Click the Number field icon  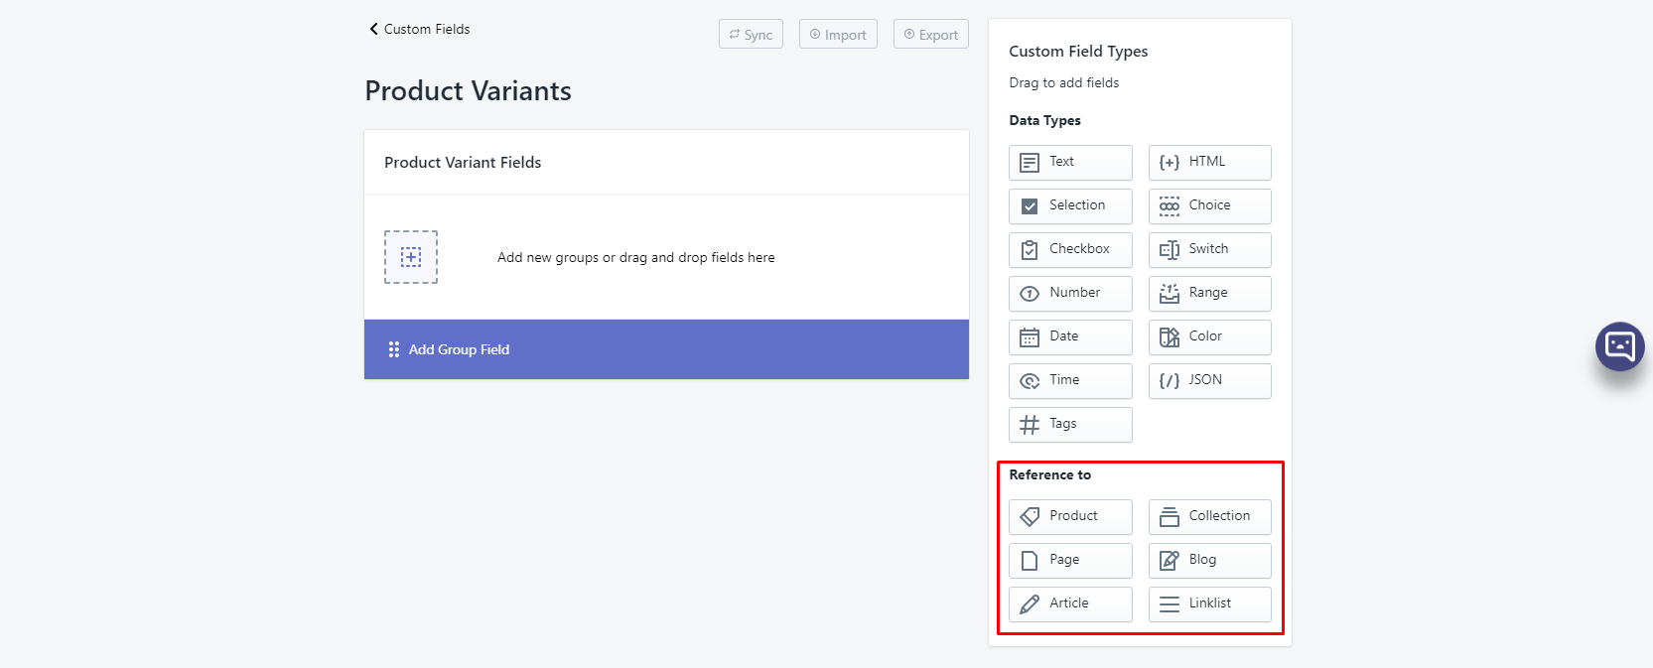pyautogui.click(x=1030, y=293)
